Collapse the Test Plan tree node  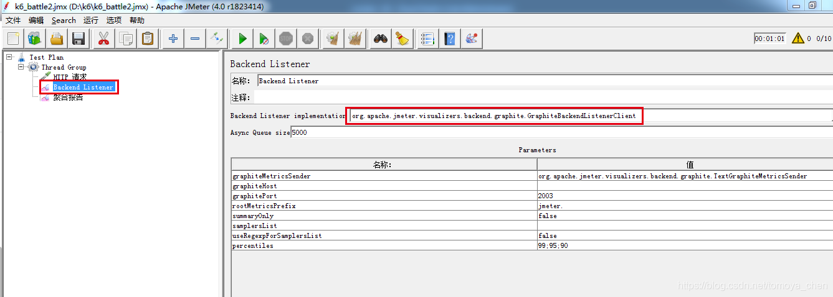(x=9, y=57)
